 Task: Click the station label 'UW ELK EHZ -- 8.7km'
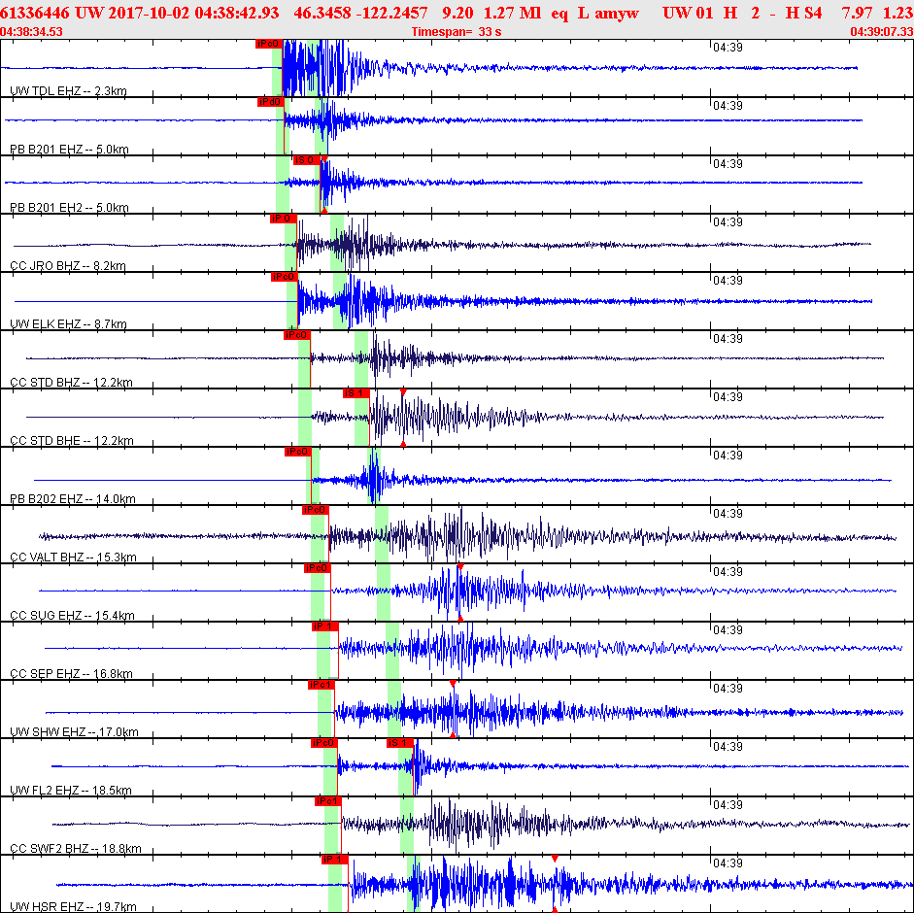point(68,324)
